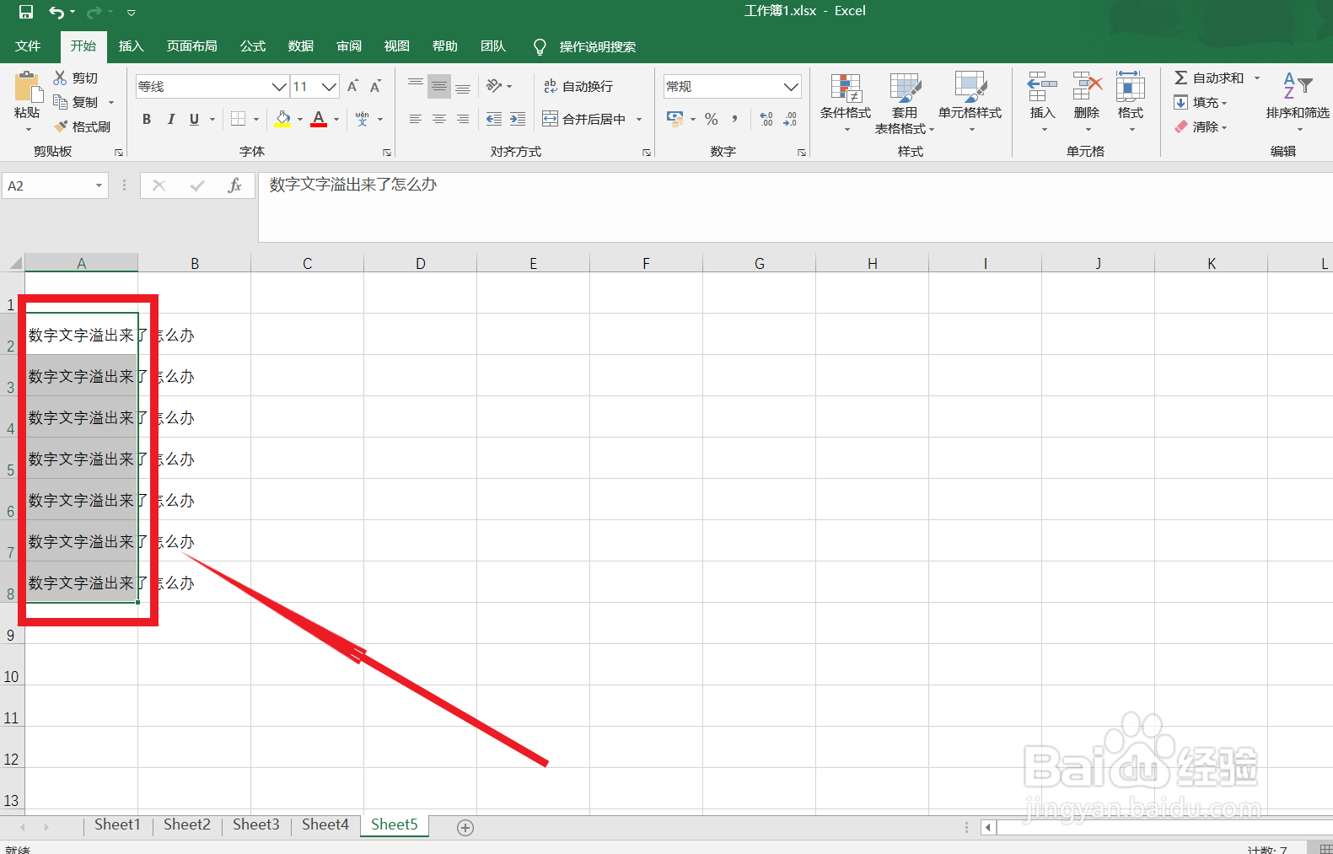Switch to the 公式 (Formulas) ribbon tab
This screenshot has height=854, width=1333.
pyautogui.click(x=253, y=46)
